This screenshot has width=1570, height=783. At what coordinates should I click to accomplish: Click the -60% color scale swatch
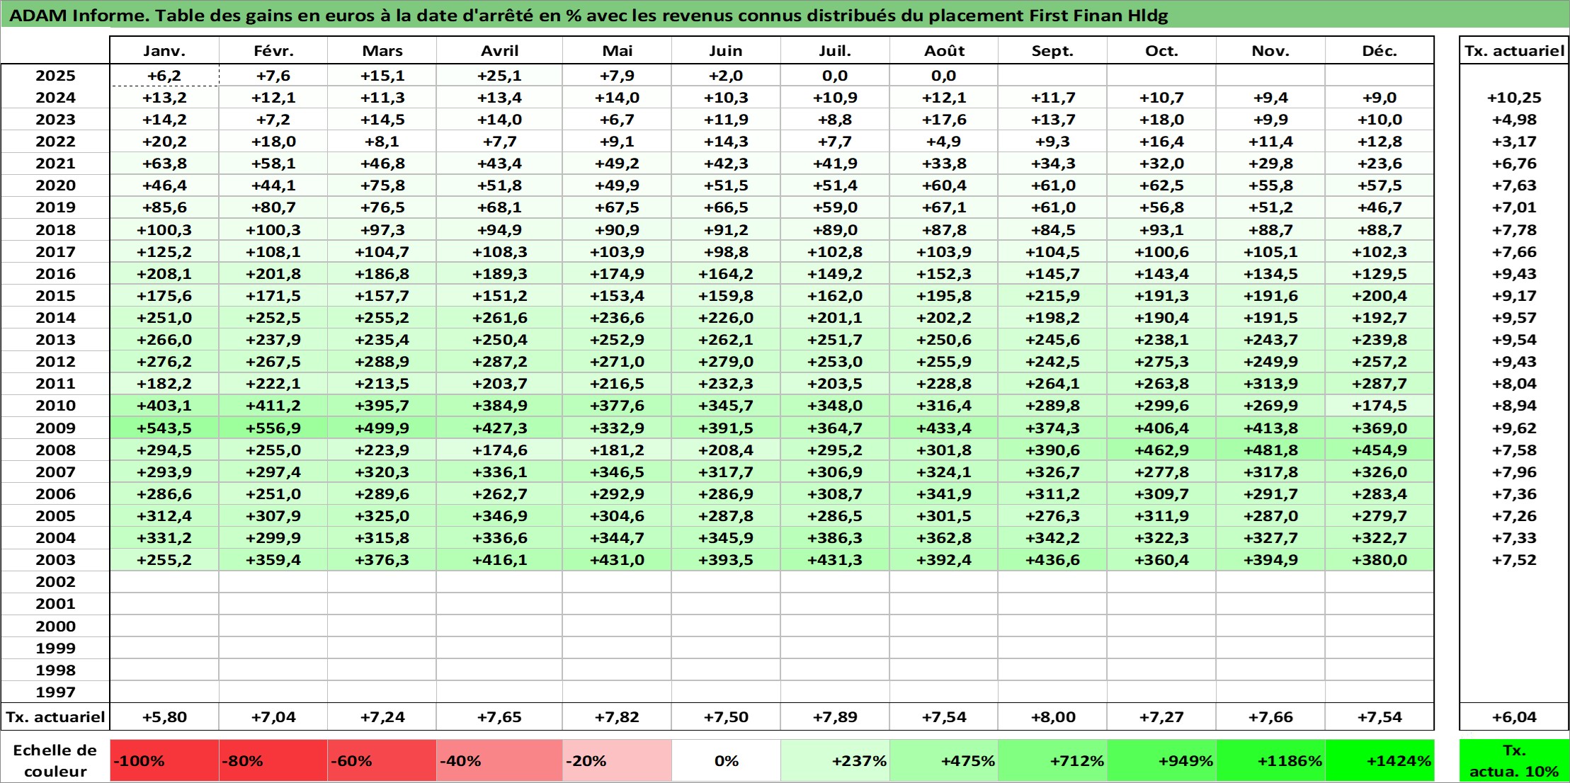(x=382, y=761)
